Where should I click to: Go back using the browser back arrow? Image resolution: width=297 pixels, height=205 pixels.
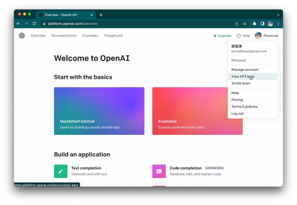pos(19,23)
